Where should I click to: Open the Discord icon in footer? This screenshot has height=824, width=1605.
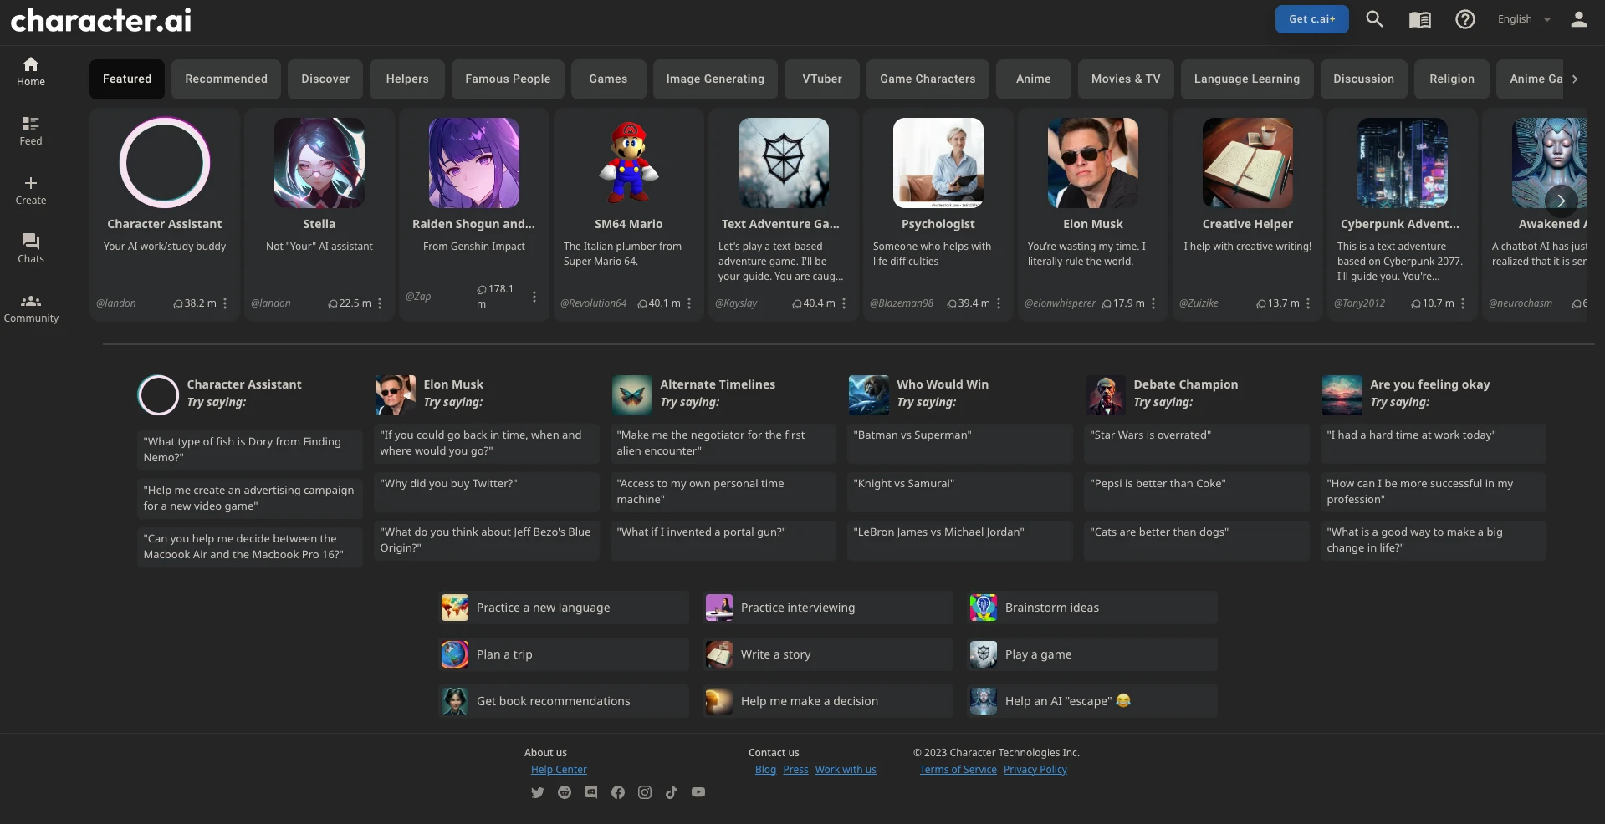pyautogui.click(x=591, y=792)
